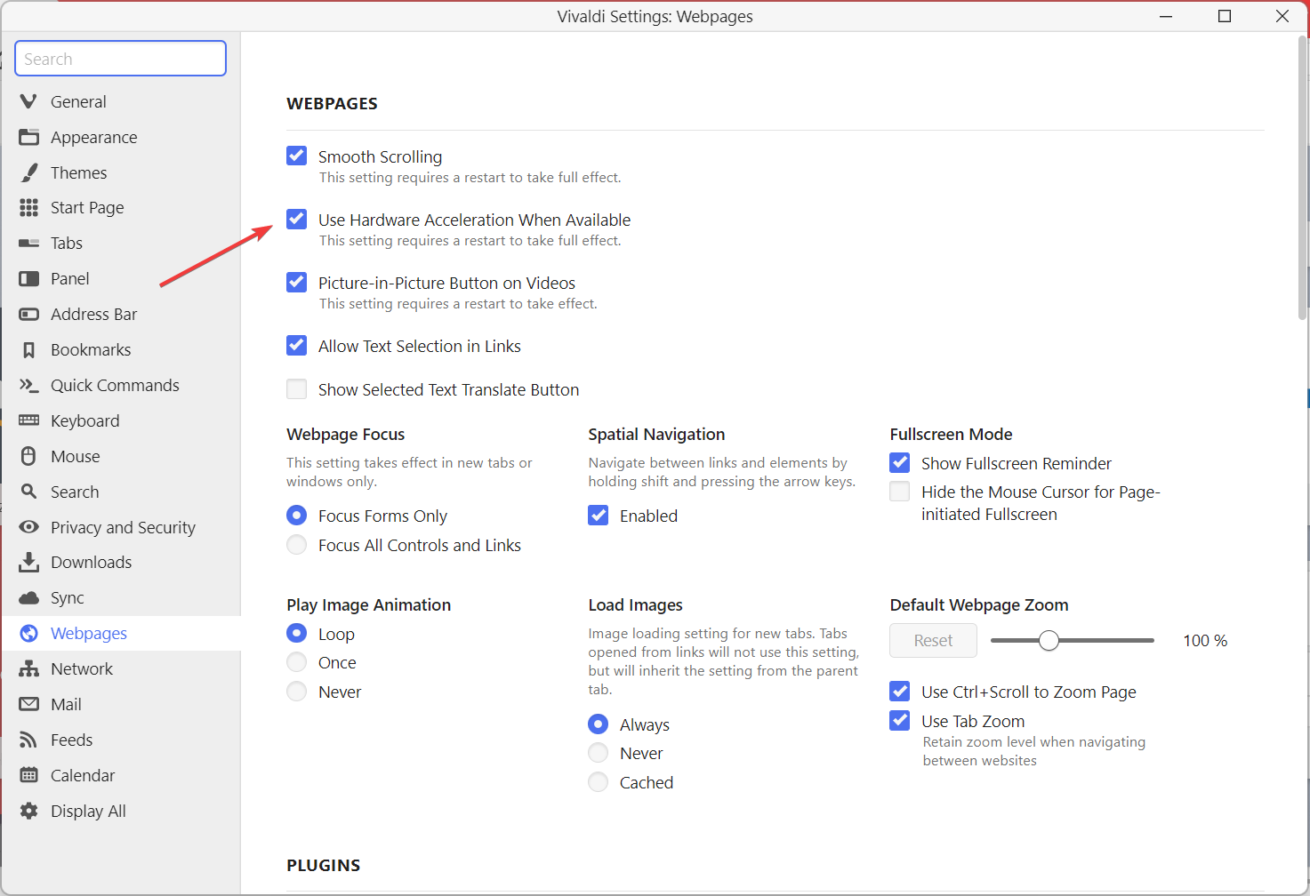Uncheck Show Fullscreen Reminder
Viewport: 1310px width, 896px height.
pyautogui.click(x=900, y=463)
